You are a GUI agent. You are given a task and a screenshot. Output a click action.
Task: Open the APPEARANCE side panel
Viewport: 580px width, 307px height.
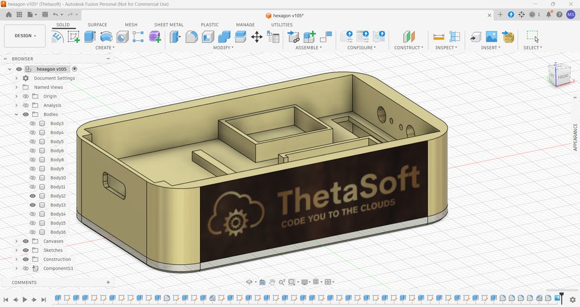click(575, 137)
